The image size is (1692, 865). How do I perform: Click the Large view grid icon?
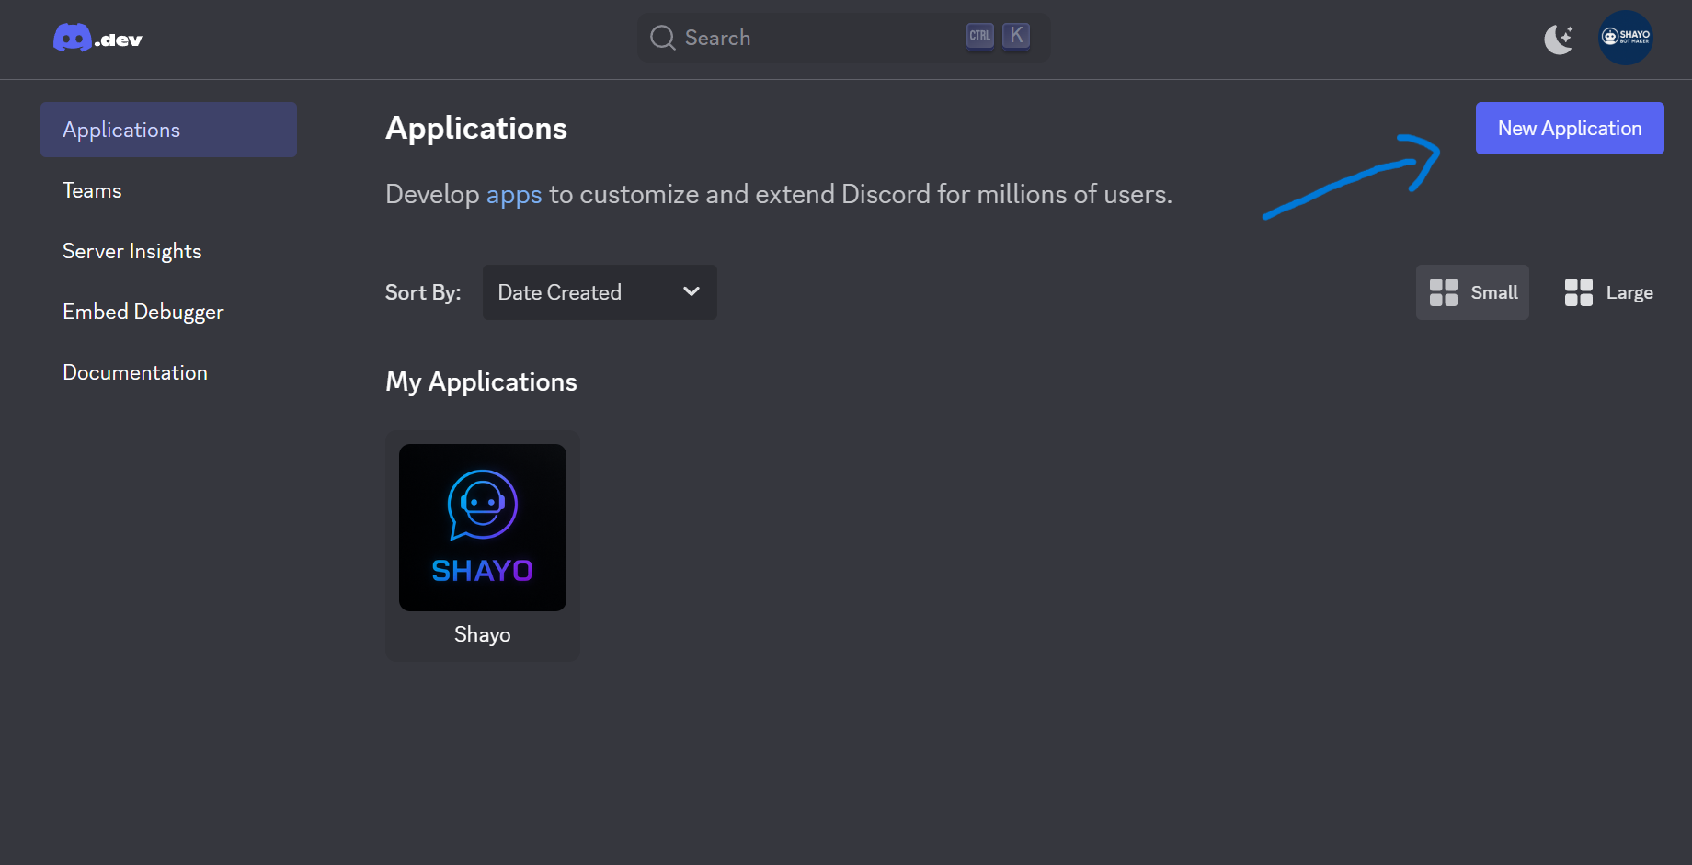coord(1579,292)
